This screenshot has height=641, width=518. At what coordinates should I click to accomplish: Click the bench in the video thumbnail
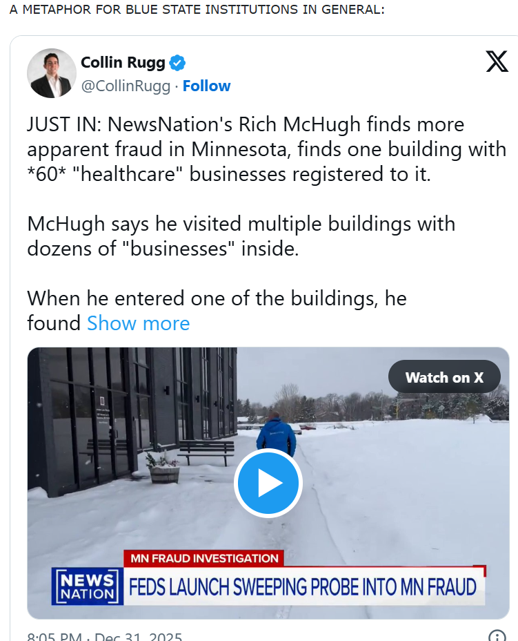(x=206, y=452)
